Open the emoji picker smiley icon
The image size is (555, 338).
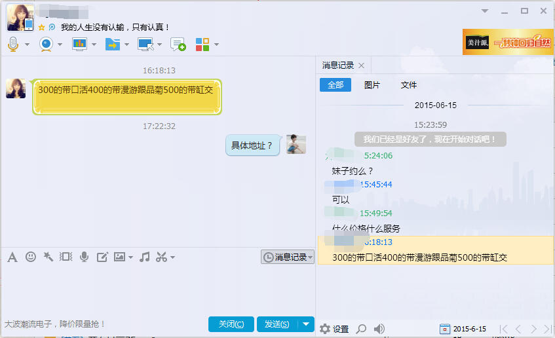[30, 257]
